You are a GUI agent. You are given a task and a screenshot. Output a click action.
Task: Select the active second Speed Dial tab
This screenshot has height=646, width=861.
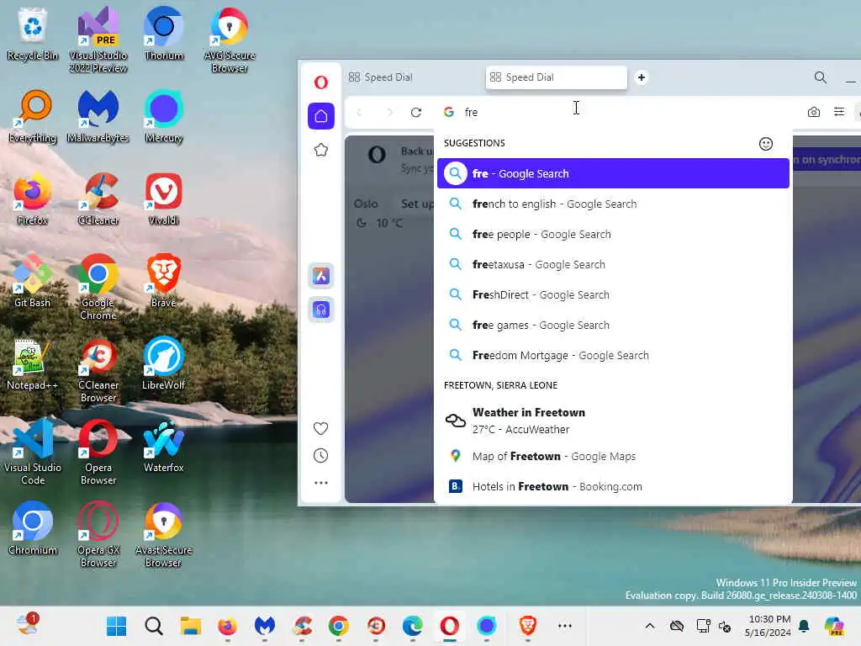[557, 77]
